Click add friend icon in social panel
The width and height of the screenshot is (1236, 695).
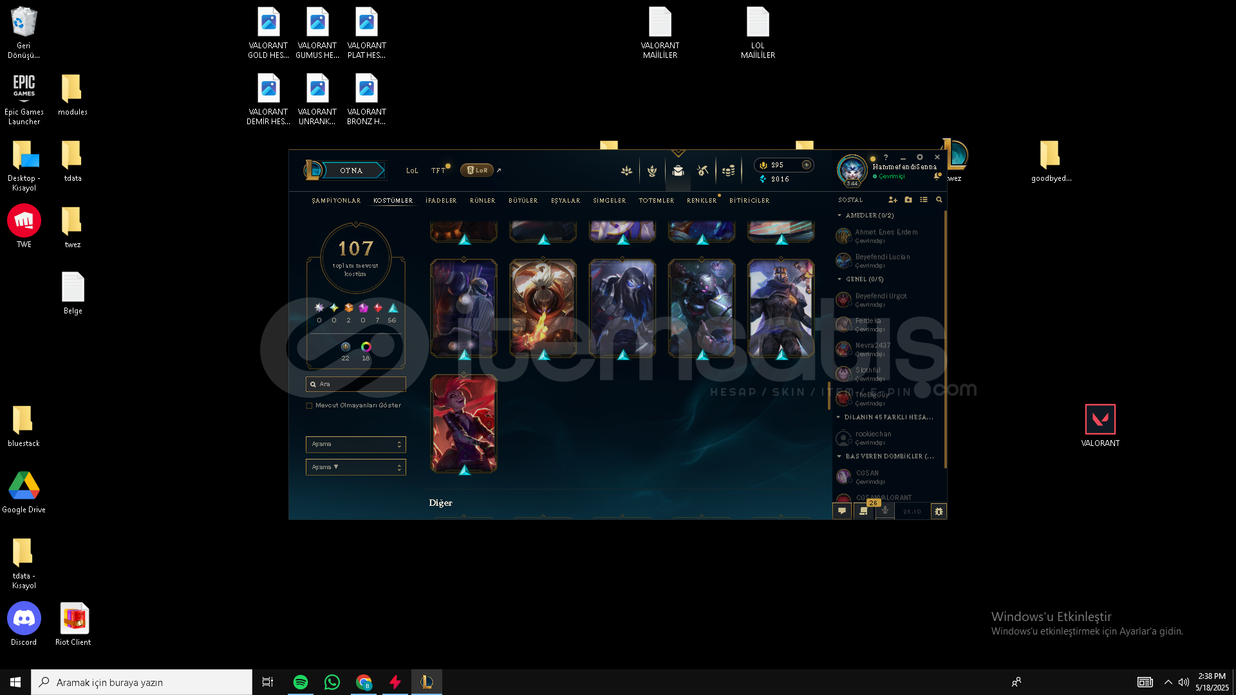click(x=893, y=200)
